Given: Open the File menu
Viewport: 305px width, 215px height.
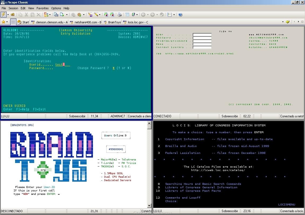Looking at the screenshot, I should [x=4, y=8].
